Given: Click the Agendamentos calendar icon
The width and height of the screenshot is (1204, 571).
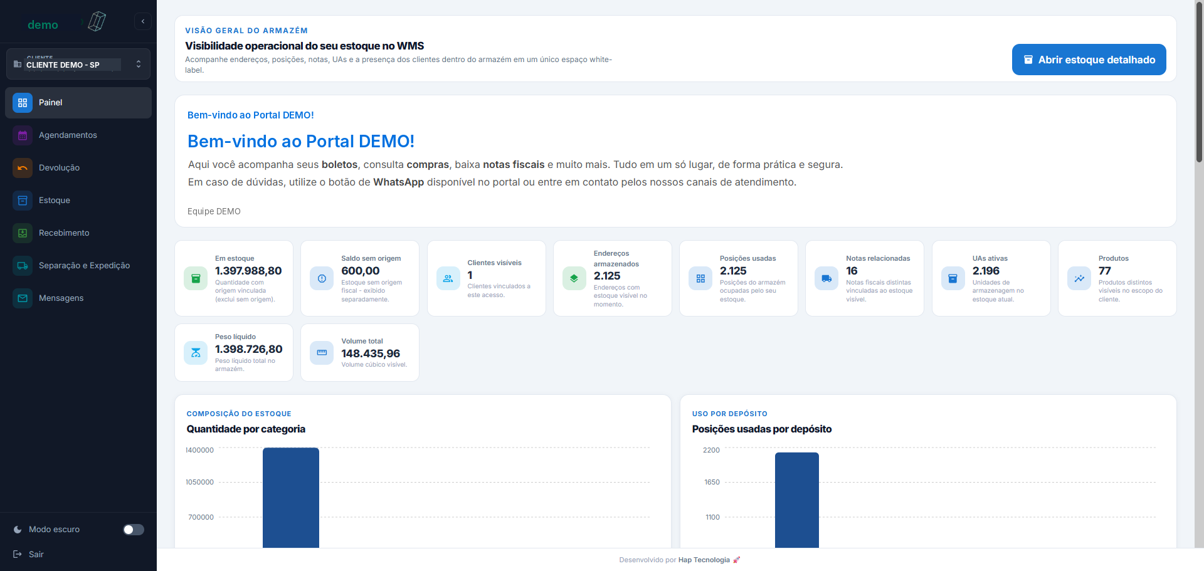Looking at the screenshot, I should (23, 135).
